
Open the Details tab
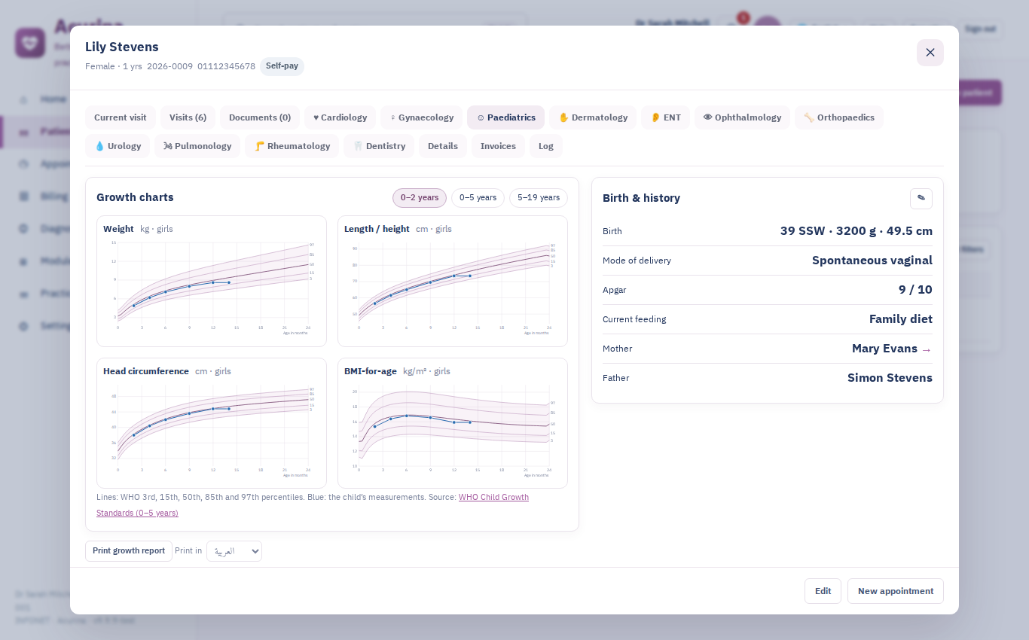click(x=443, y=146)
